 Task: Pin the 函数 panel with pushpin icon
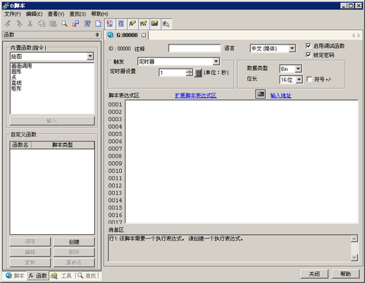97,35
